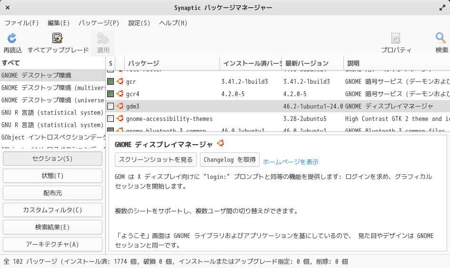Viewport: 450px width, 268px height.
Task: Click the Ubuntu logo beside gcr4
Action: 120,94
